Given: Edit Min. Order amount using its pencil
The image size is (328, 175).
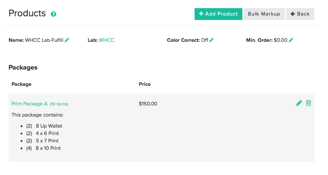Looking at the screenshot, I should click(291, 40).
